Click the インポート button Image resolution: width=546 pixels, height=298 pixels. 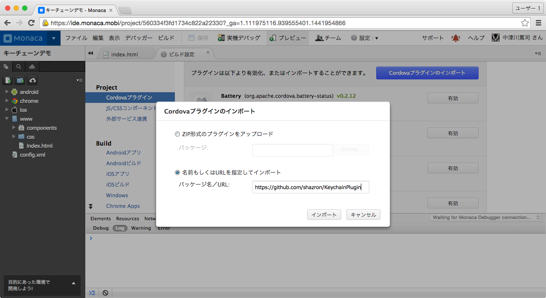click(x=324, y=215)
